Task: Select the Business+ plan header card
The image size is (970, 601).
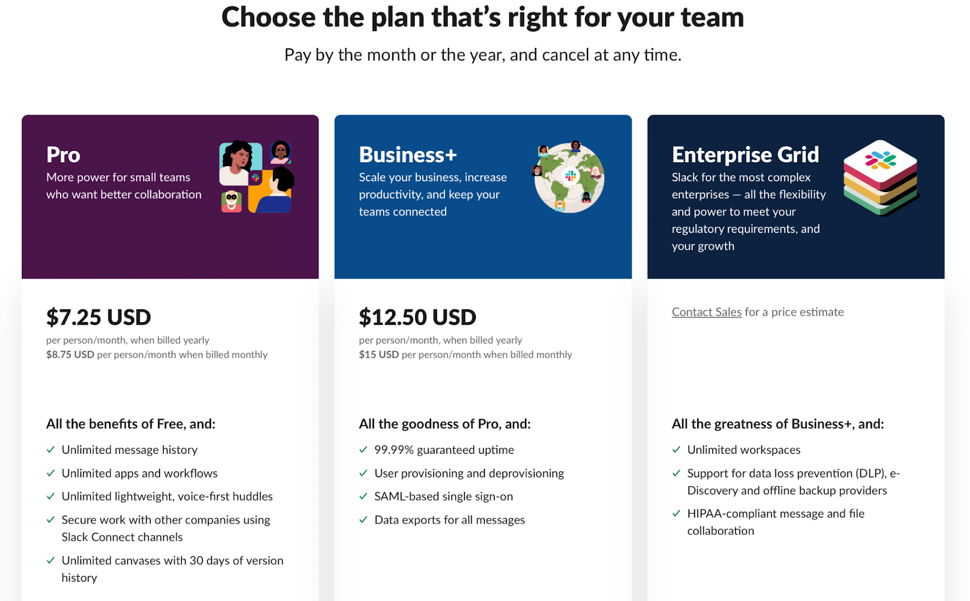Action: pyautogui.click(x=483, y=197)
